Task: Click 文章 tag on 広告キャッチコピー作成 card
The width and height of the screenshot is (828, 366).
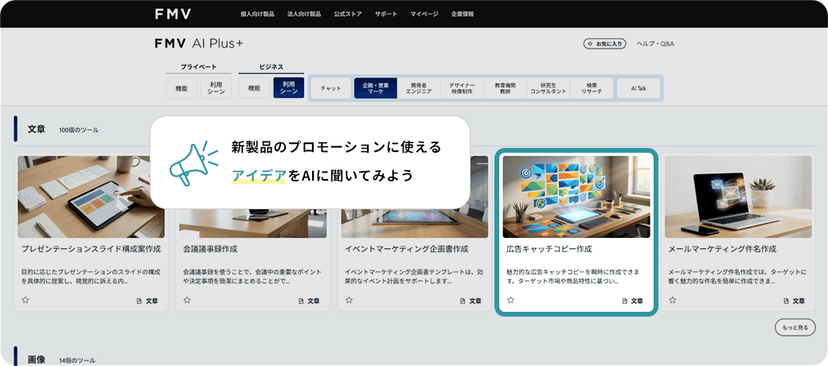Action: point(633,301)
